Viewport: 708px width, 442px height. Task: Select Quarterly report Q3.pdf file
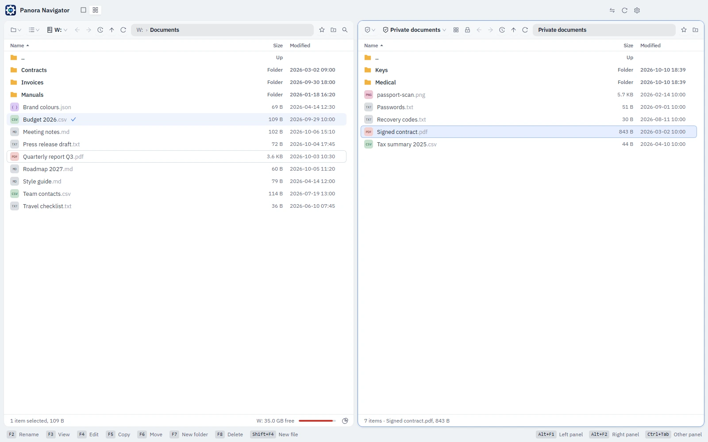pyautogui.click(x=177, y=156)
